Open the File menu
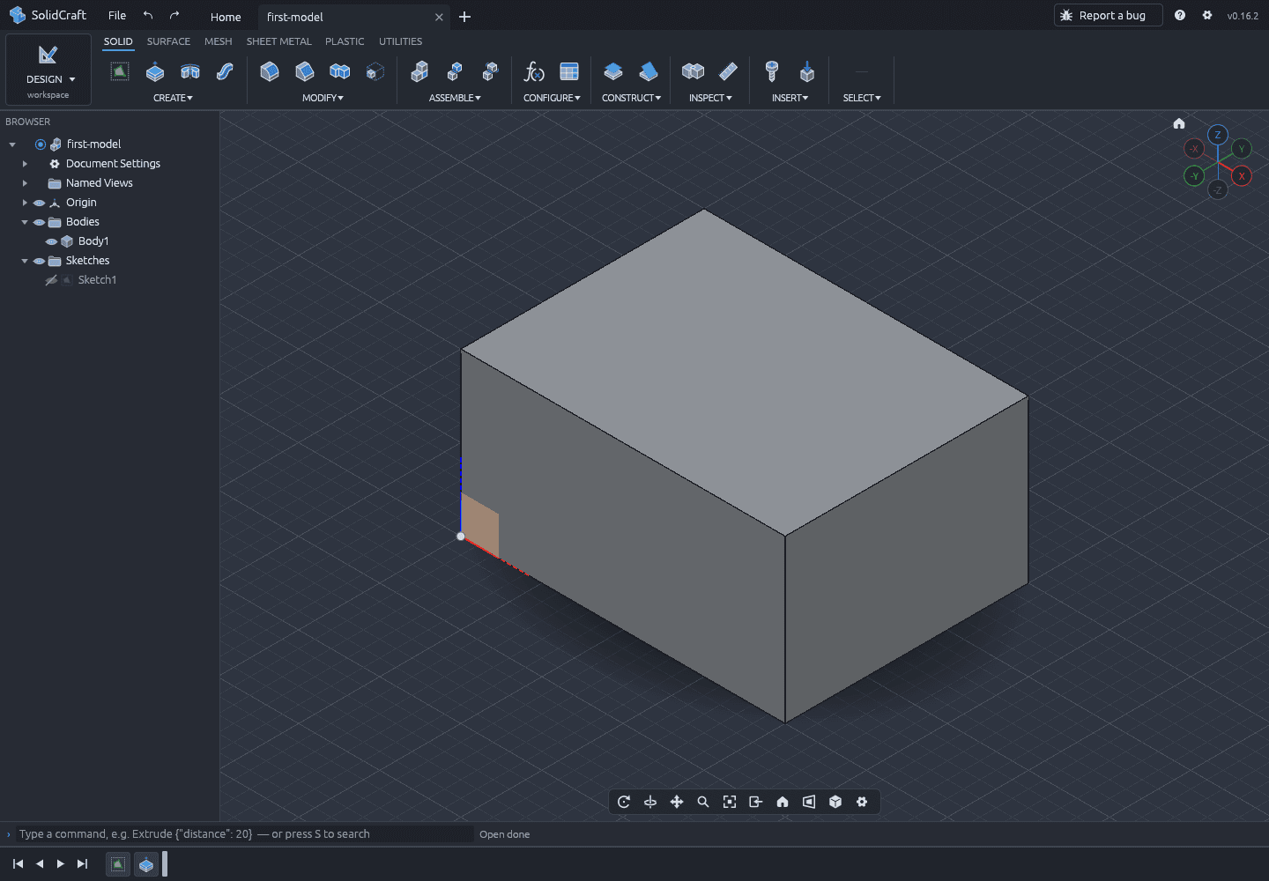This screenshot has width=1269, height=881. 117,16
